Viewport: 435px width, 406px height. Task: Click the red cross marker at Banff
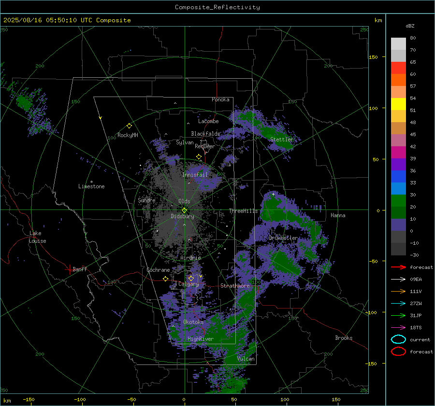click(x=69, y=269)
